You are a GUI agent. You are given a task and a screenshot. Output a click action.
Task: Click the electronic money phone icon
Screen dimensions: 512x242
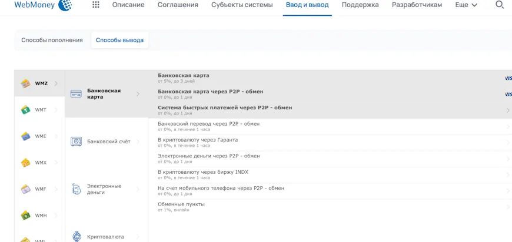coord(76,189)
